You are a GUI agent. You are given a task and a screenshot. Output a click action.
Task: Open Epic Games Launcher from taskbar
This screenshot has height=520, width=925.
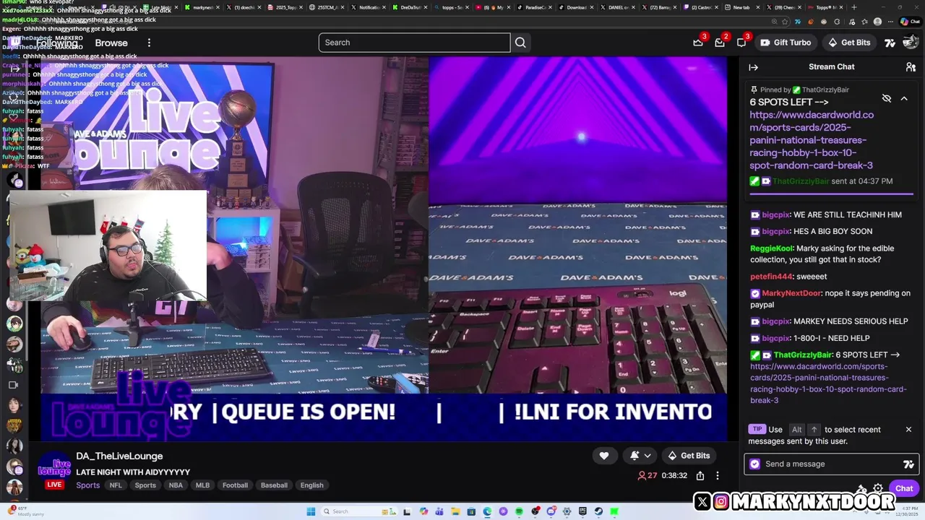582,511
